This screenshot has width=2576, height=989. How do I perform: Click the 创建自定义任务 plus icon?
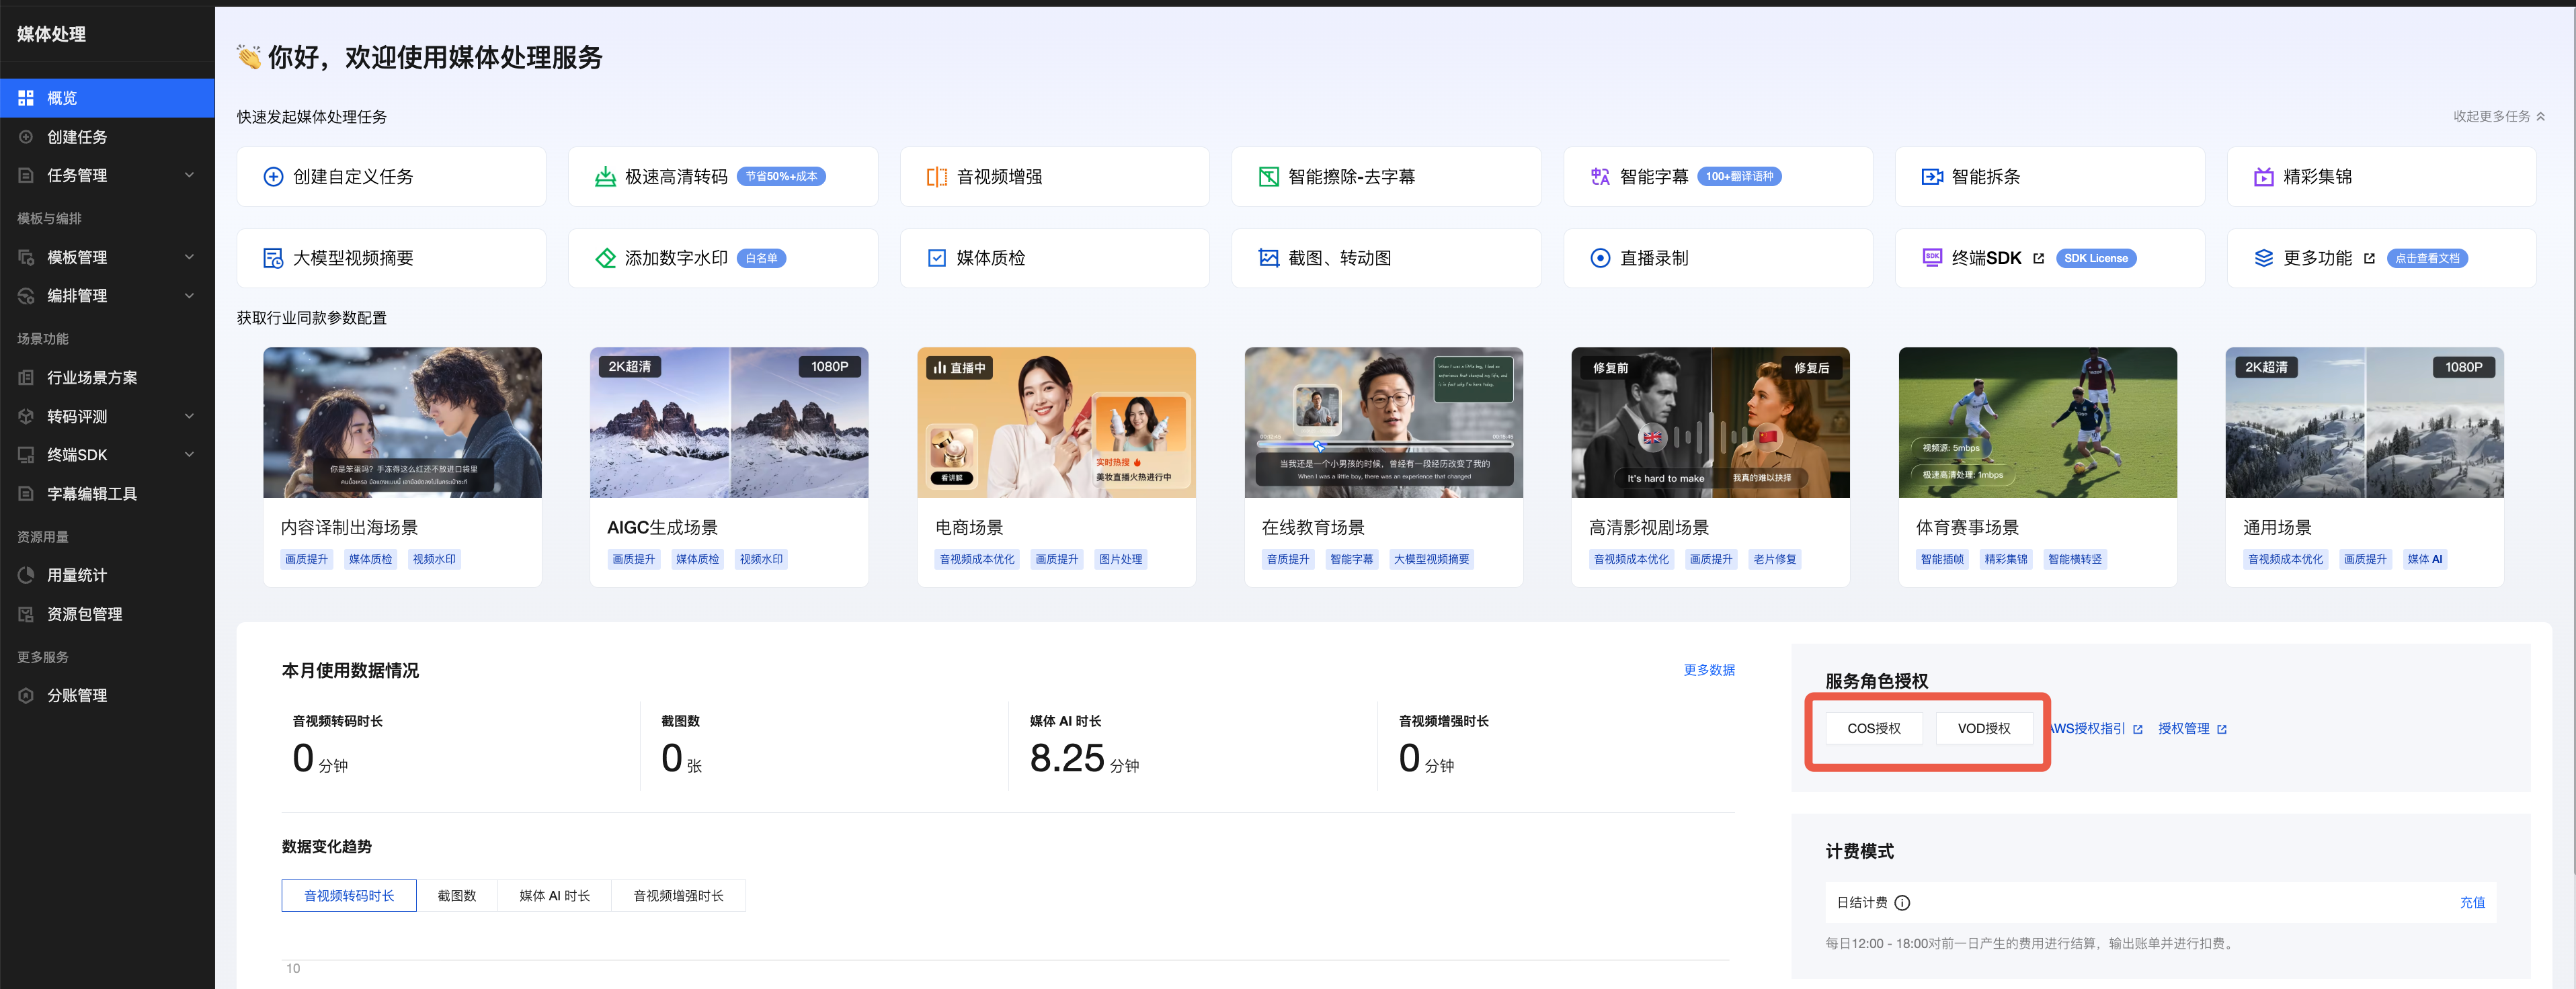273,177
